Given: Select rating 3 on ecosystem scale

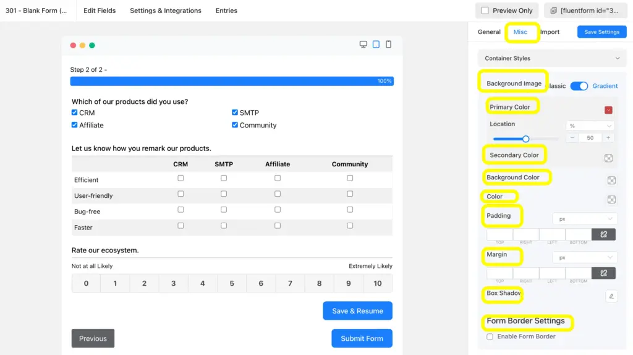Looking at the screenshot, I should [173, 283].
